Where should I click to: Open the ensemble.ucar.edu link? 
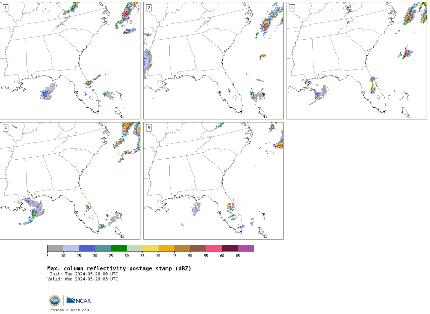tap(70, 310)
